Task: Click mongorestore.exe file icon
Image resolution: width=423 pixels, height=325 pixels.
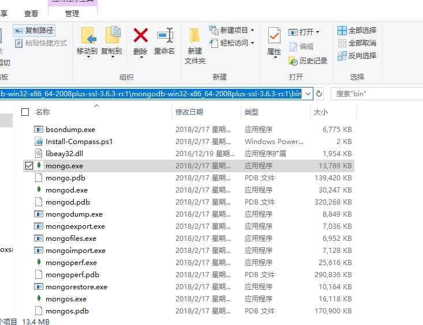Action: pyautogui.click(x=39, y=287)
